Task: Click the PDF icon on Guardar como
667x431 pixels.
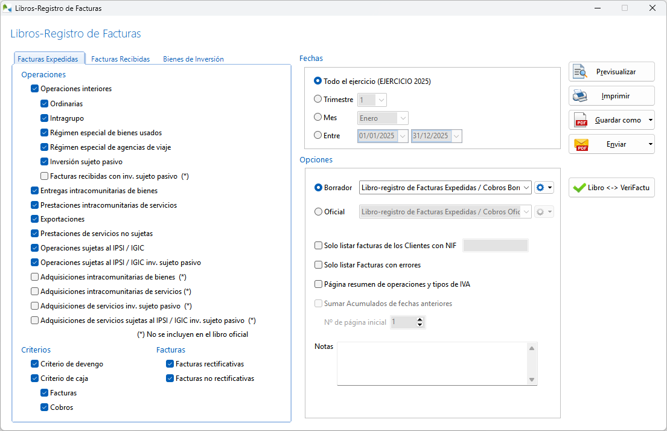Action: [x=581, y=120]
